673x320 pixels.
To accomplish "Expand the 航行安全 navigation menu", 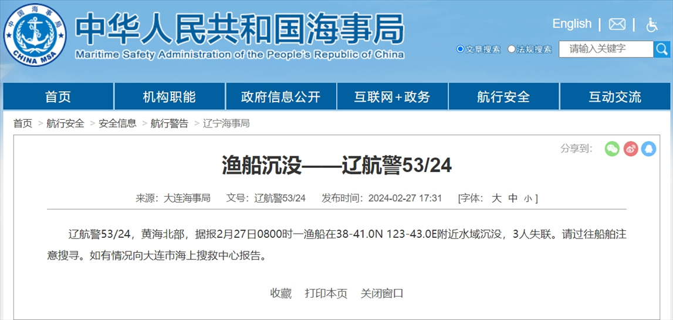I will [503, 97].
